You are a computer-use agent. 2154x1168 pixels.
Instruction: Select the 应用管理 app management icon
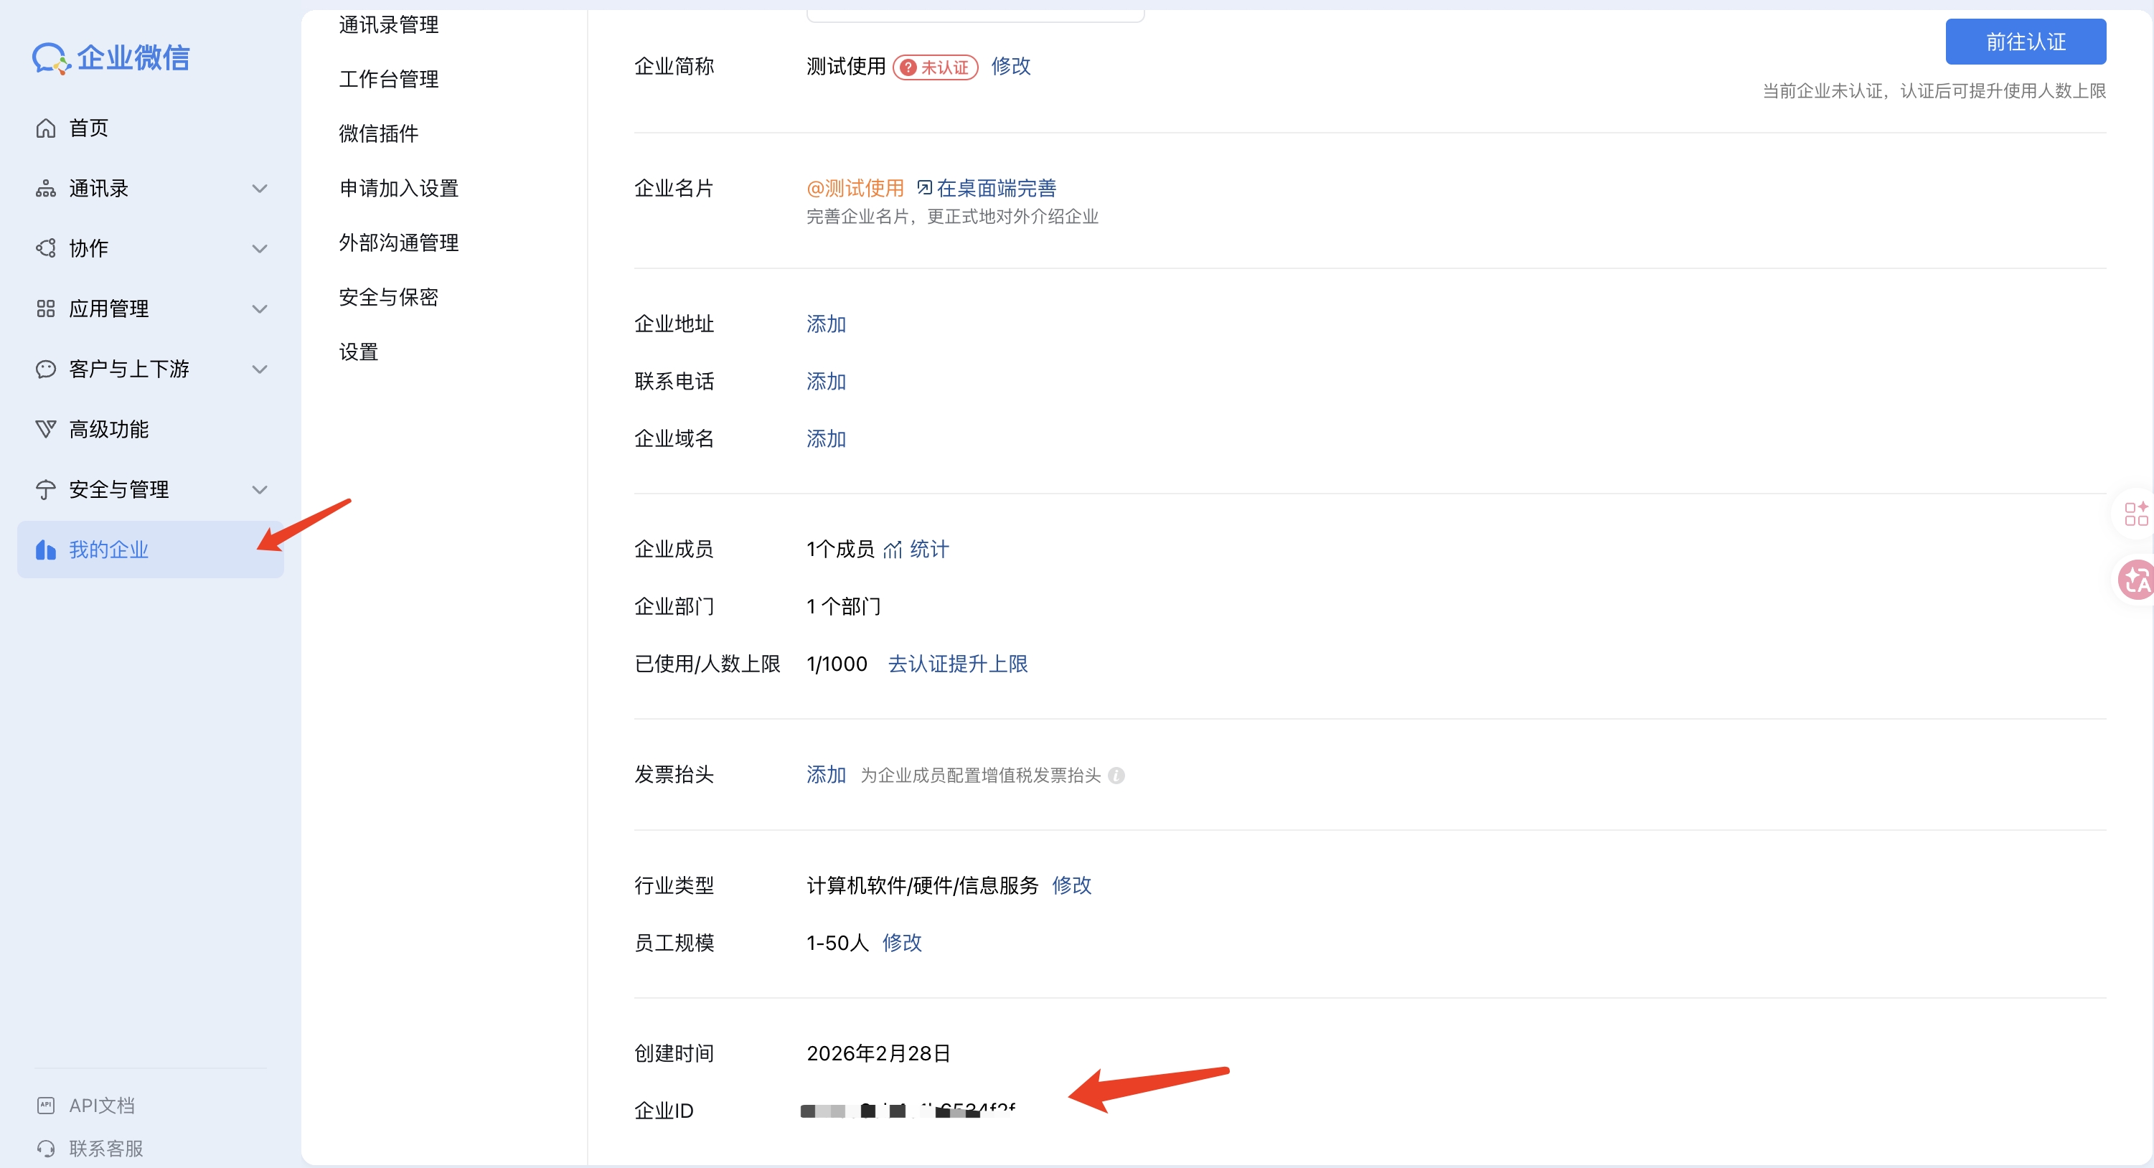pos(46,308)
